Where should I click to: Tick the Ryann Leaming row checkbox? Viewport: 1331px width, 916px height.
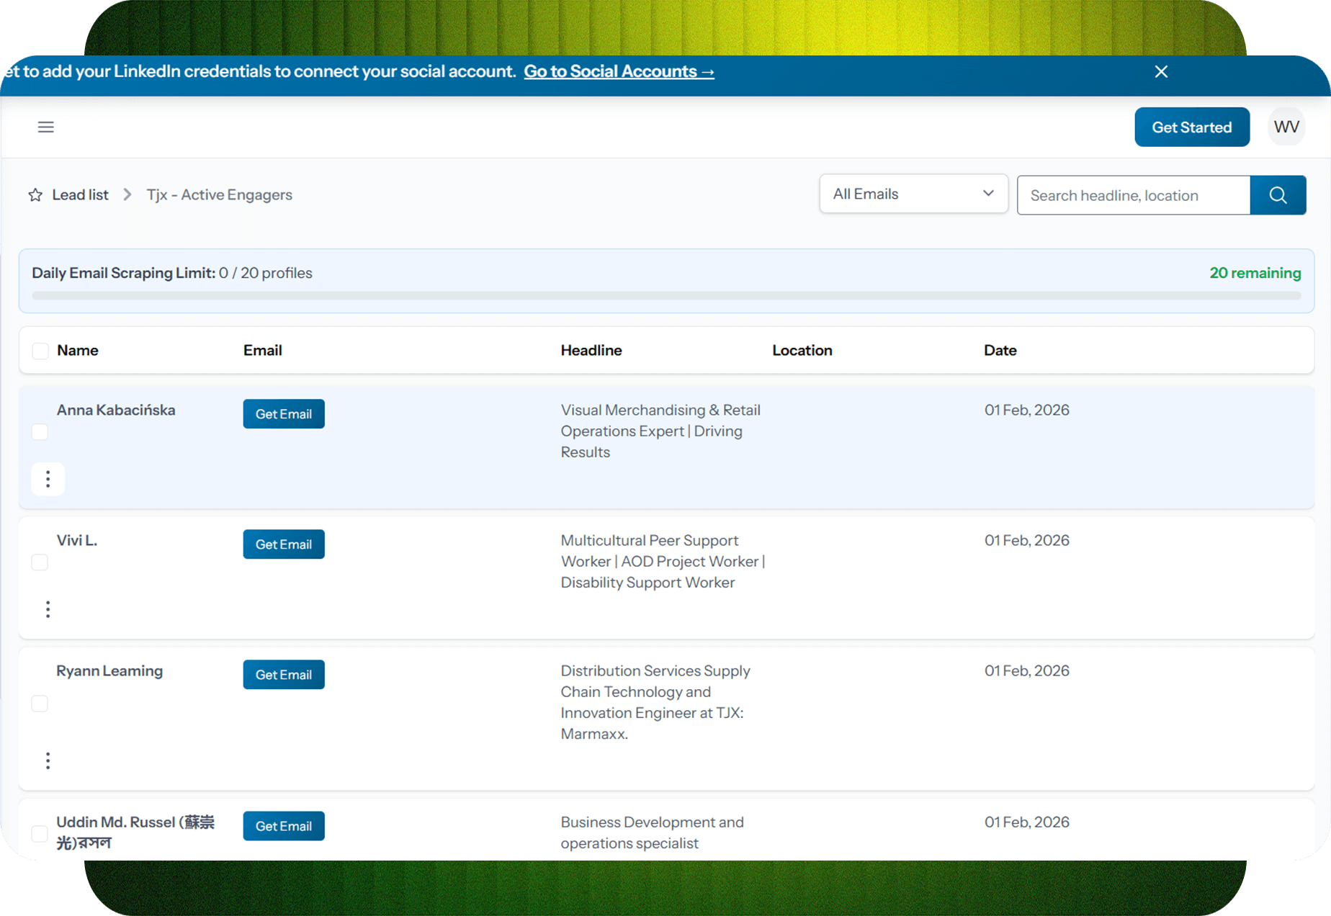(40, 704)
